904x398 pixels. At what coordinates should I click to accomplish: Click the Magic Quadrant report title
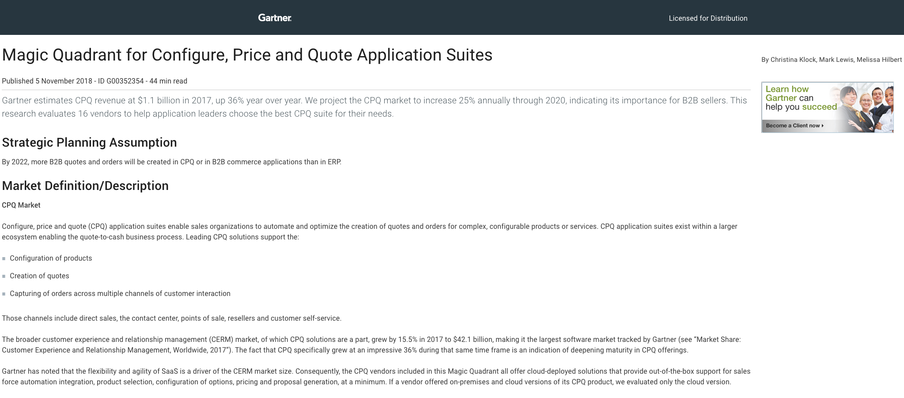(247, 55)
